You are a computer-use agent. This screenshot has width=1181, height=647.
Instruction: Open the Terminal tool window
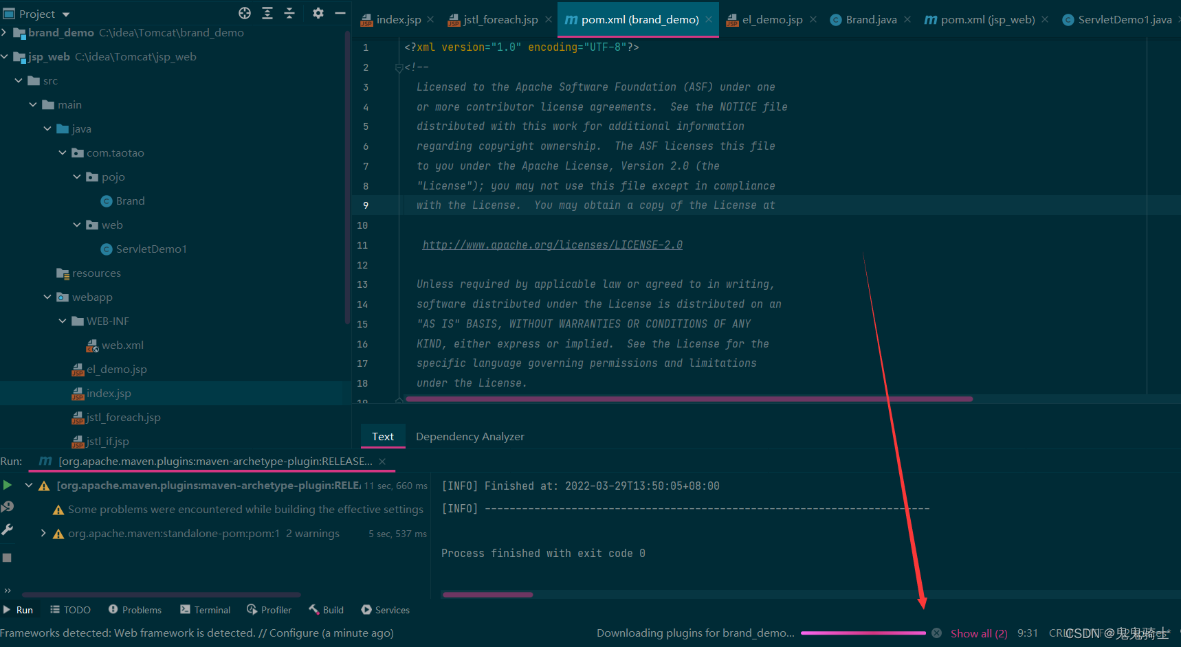205,610
